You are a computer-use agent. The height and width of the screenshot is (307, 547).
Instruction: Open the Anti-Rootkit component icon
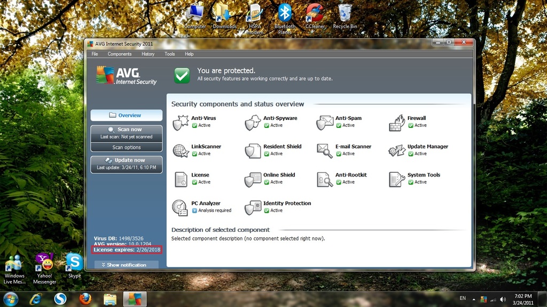click(x=325, y=179)
